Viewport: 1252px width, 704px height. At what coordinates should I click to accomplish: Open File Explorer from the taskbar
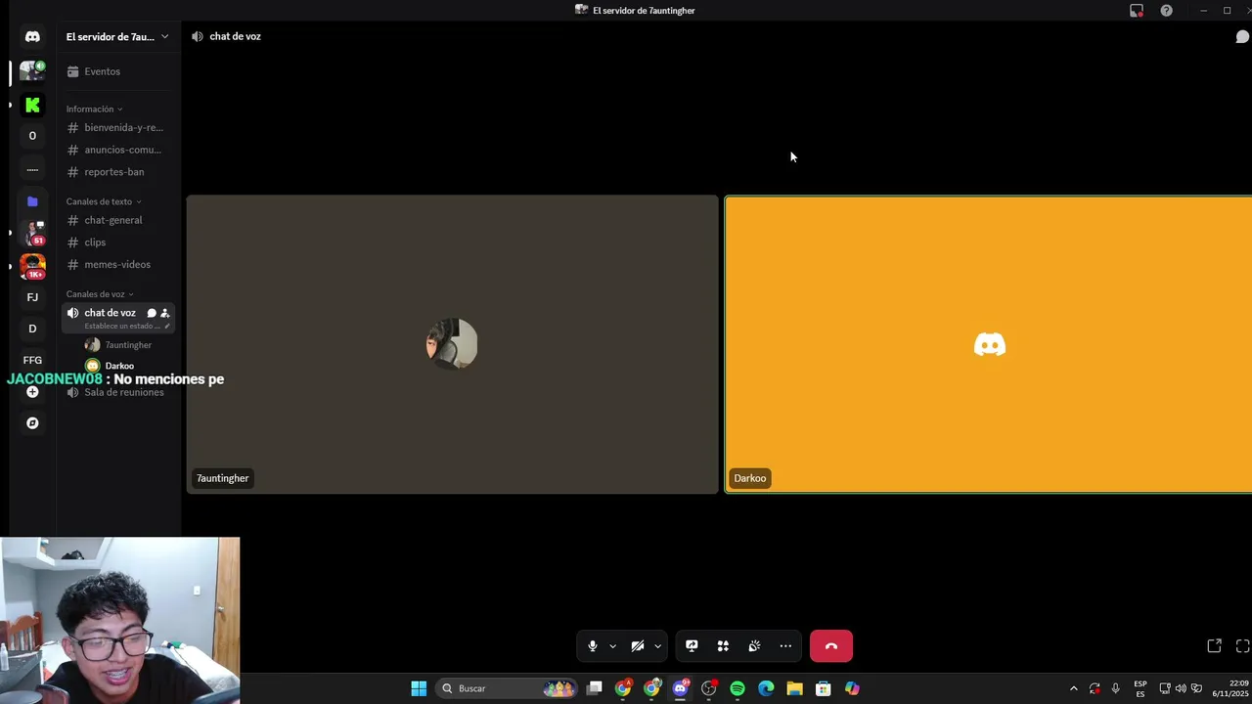click(x=794, y=688)
